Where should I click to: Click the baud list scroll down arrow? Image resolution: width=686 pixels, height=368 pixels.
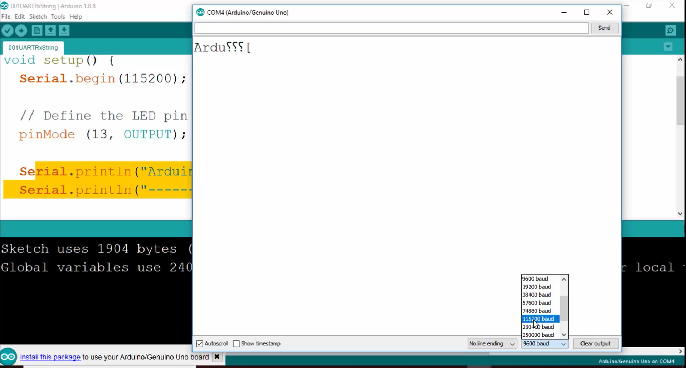tap(564, 335)
